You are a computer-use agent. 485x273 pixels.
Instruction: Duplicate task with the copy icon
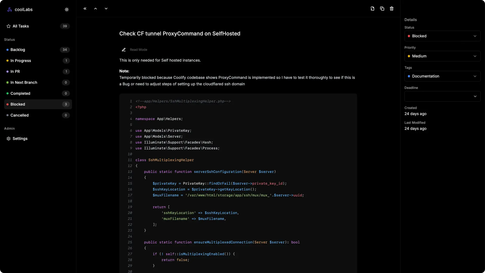pyautogui.click(x=382, y=9)
